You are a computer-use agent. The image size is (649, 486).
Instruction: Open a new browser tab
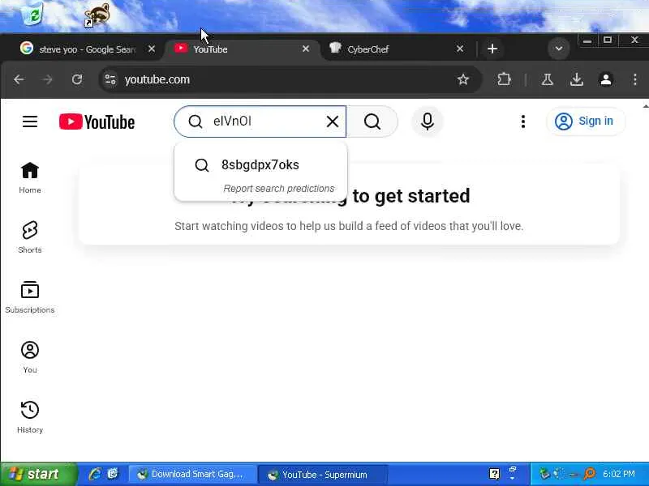point(492,49)
